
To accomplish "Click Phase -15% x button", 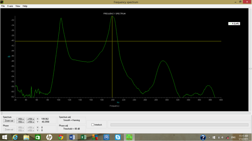I will (x=21, y=128).
